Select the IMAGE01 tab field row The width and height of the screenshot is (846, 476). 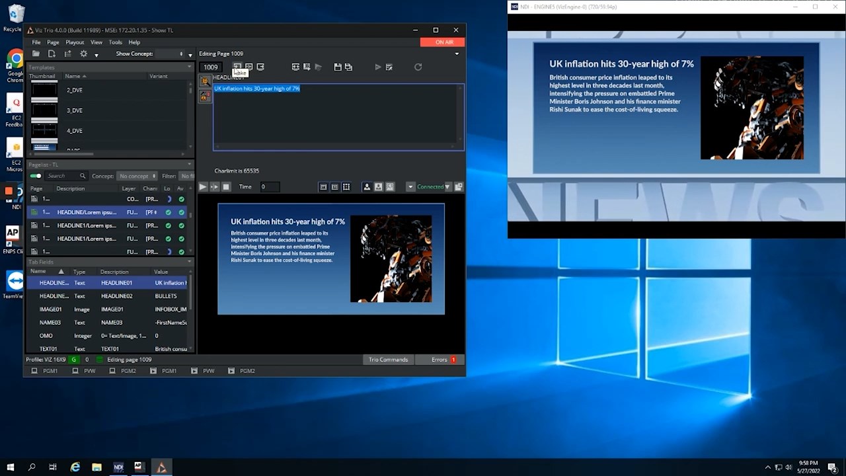click(108, 309)
